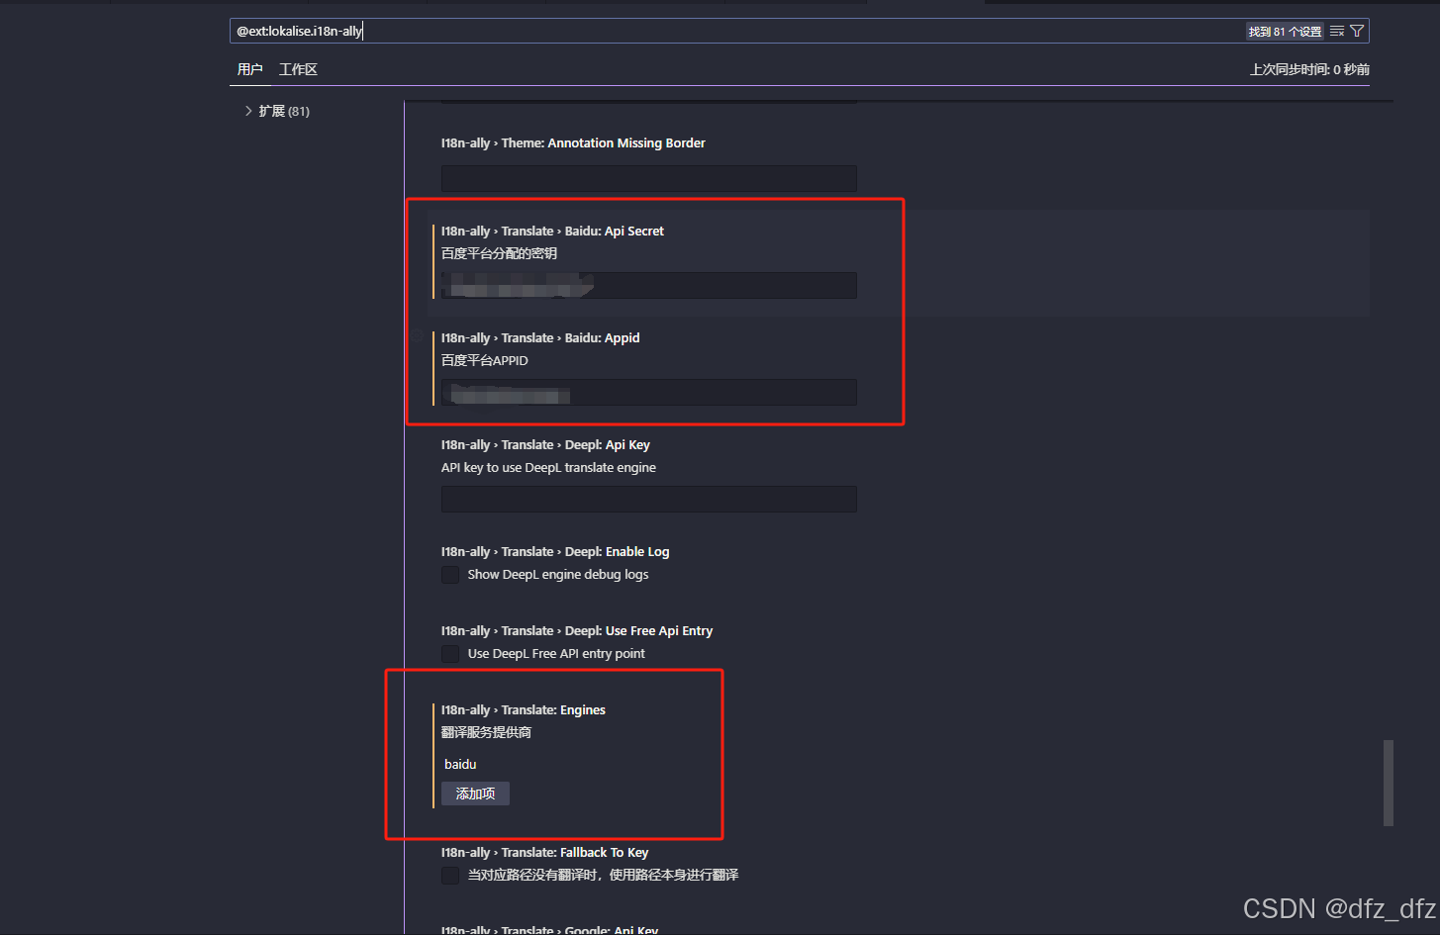Click the I18n-ally Translate: Engines setting title
This screenshot has width=1440, height=935.
pyautogui.click(x=523, y=709)
